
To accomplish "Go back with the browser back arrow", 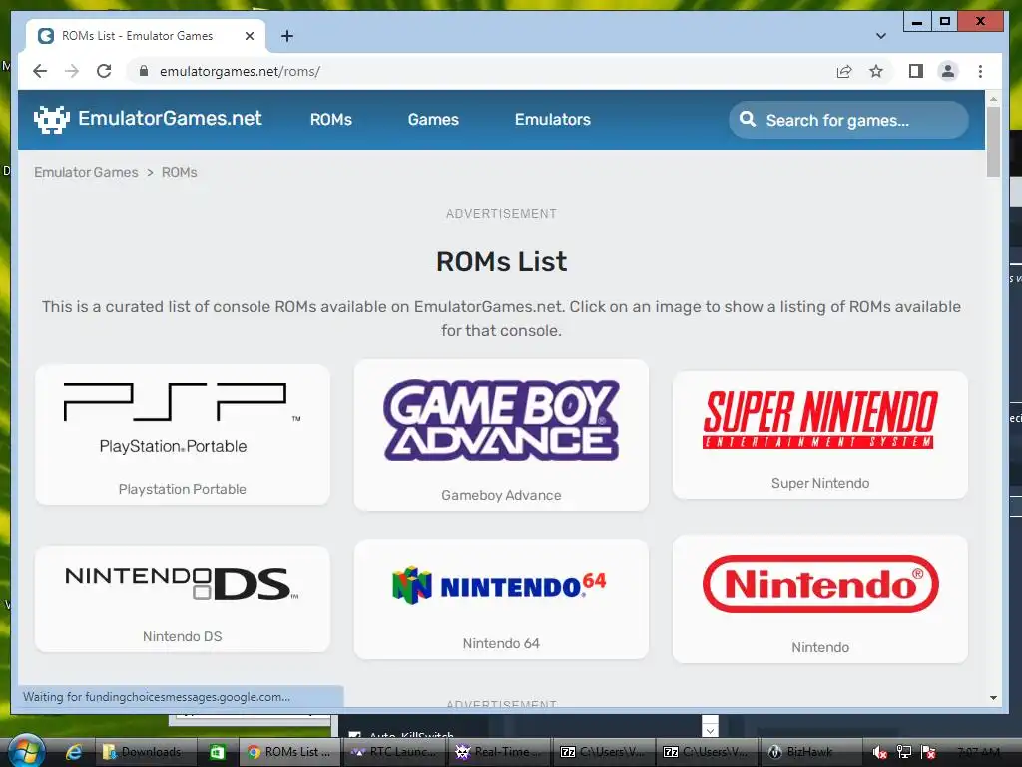I will pos(40,71).
